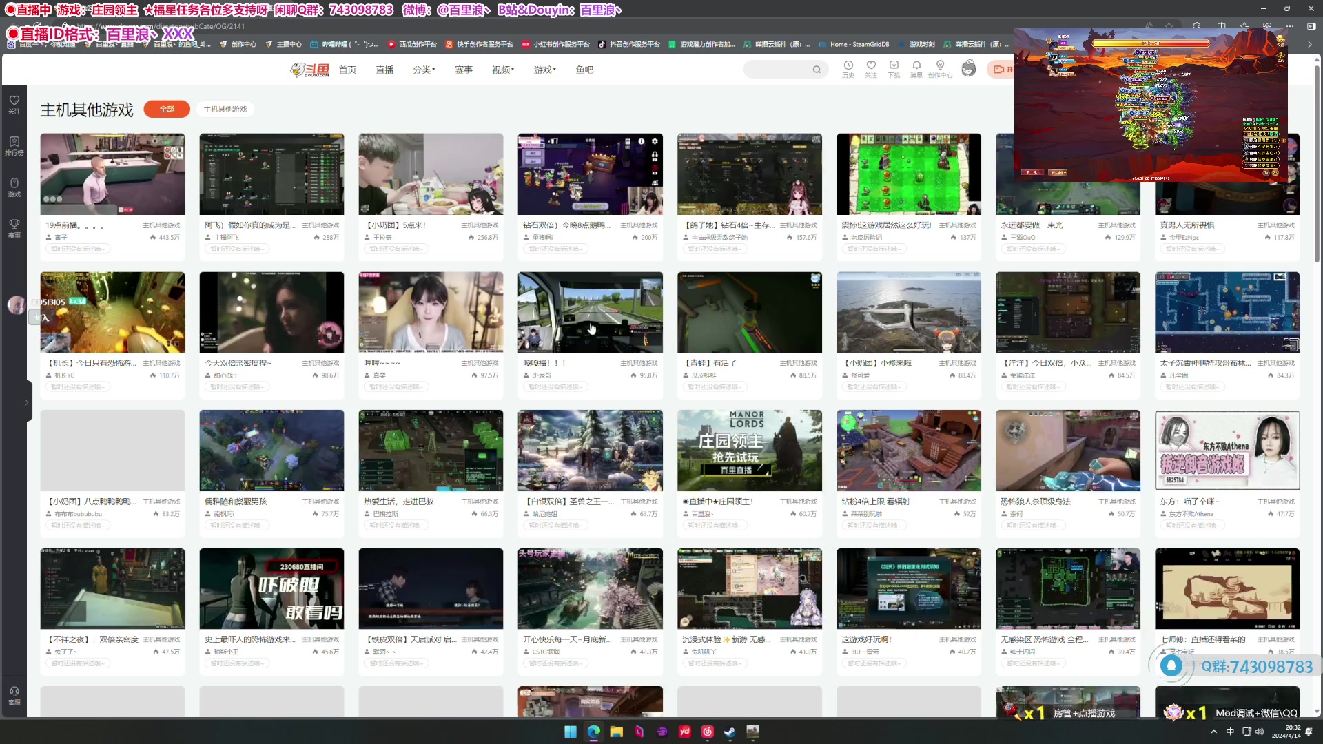Open the stream titled 19点前播。。。。

[x=112, y=174]
